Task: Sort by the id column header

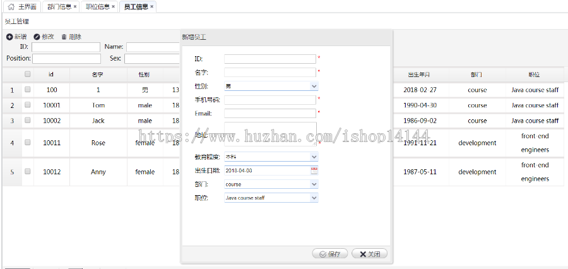Action: click(52, 75)
